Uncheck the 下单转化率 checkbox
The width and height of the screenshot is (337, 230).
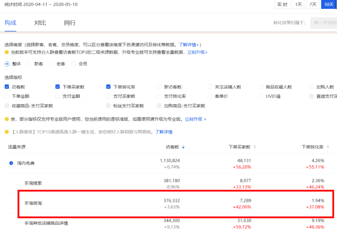[108, 87]
